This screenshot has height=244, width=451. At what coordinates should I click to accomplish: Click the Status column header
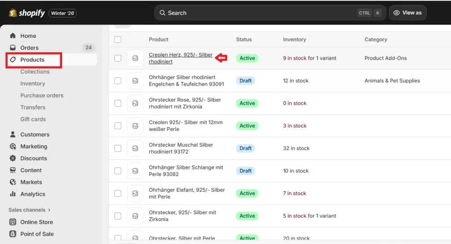pos(244,39)
